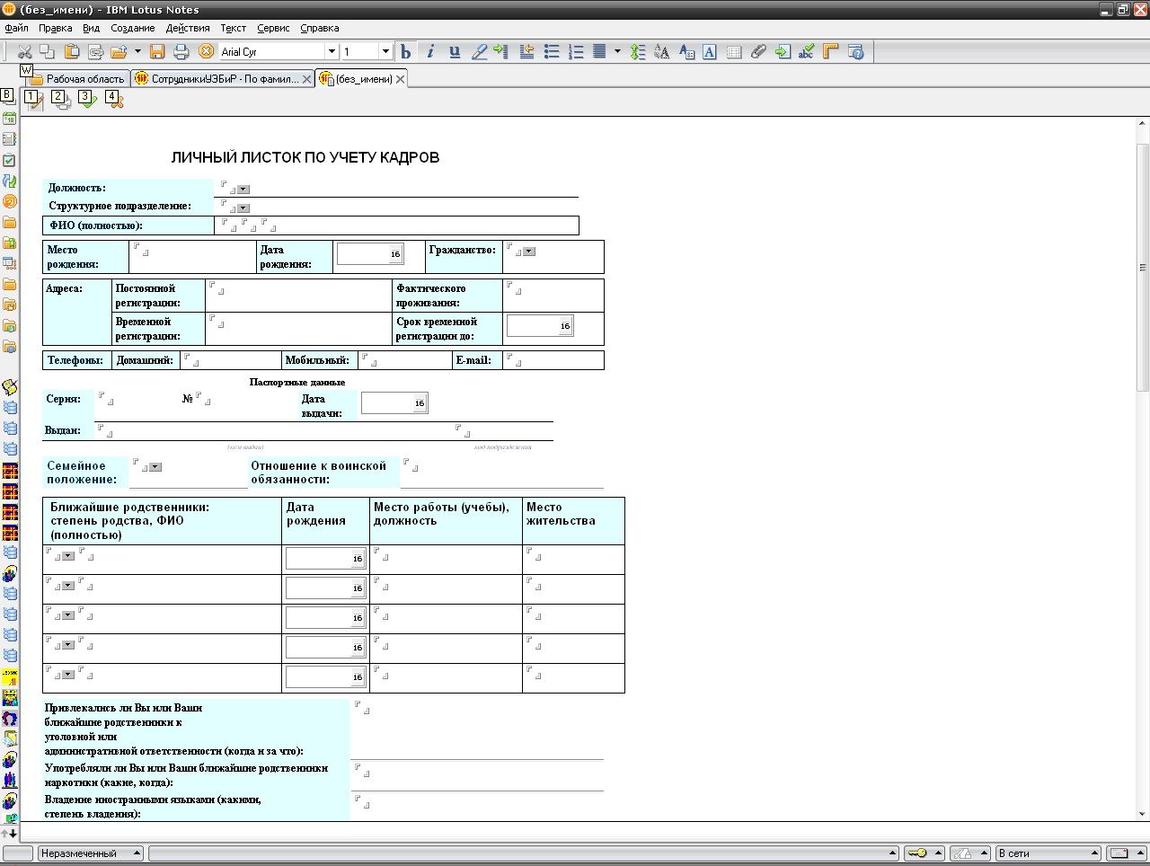This screenshot has height=866, width=1150.
Task: Toggle underline text formatting
Action: 455,52
